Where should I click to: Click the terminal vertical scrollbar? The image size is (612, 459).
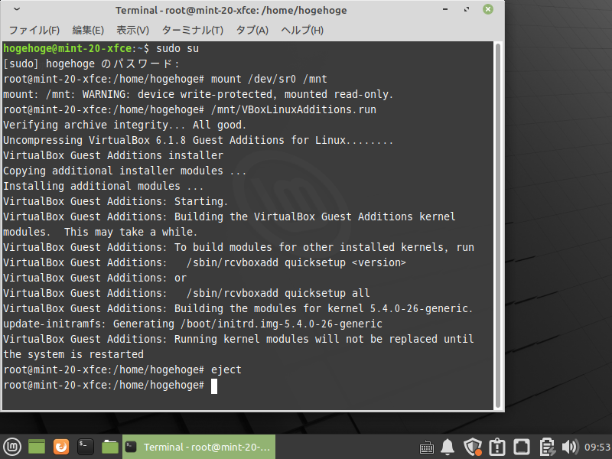498,226
